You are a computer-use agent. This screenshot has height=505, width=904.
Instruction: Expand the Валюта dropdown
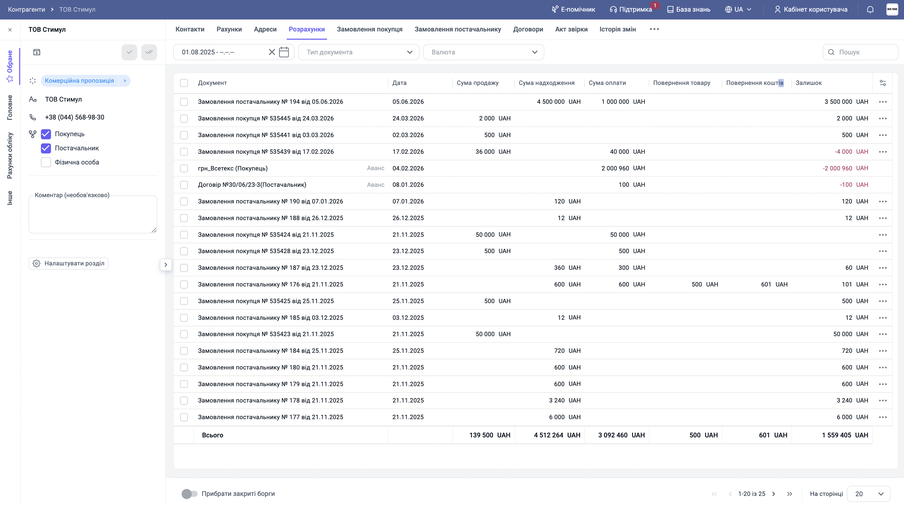tap(483, 52)
